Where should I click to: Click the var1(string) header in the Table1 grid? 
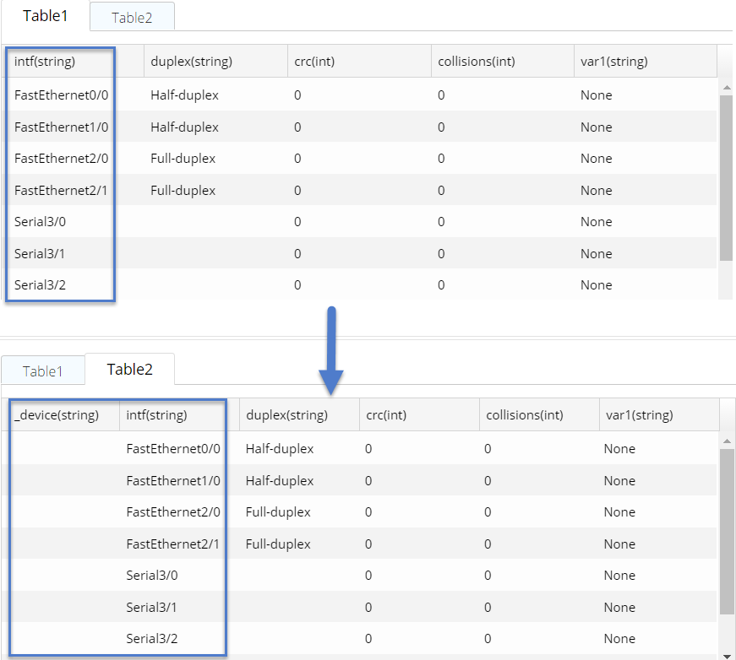point(615,62)
